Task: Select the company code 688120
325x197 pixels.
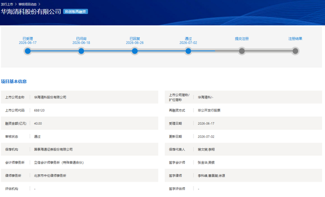Action: coord(39,110)
